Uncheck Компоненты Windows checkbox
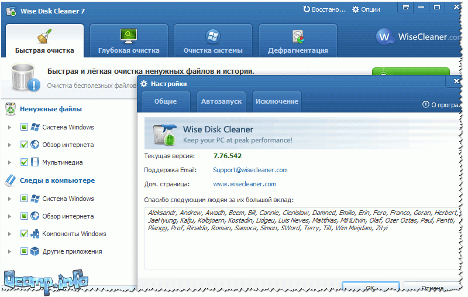Image resolution: width=468 pixels, height=297 pixels. (24, 234)
